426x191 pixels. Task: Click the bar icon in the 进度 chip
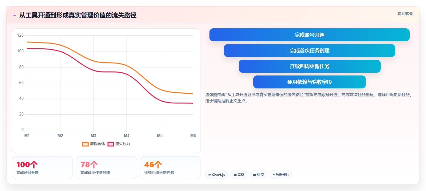point(254,175)
